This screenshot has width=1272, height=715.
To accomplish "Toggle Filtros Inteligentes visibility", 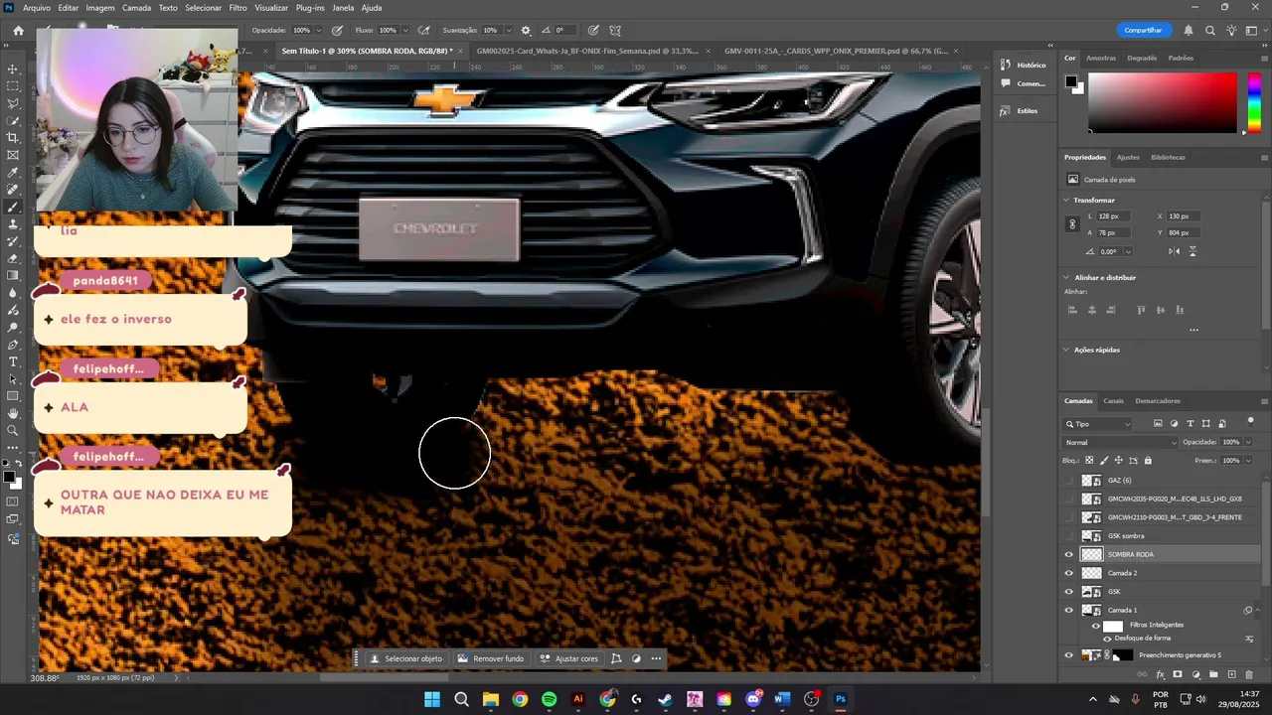I will click(1096, 626).
